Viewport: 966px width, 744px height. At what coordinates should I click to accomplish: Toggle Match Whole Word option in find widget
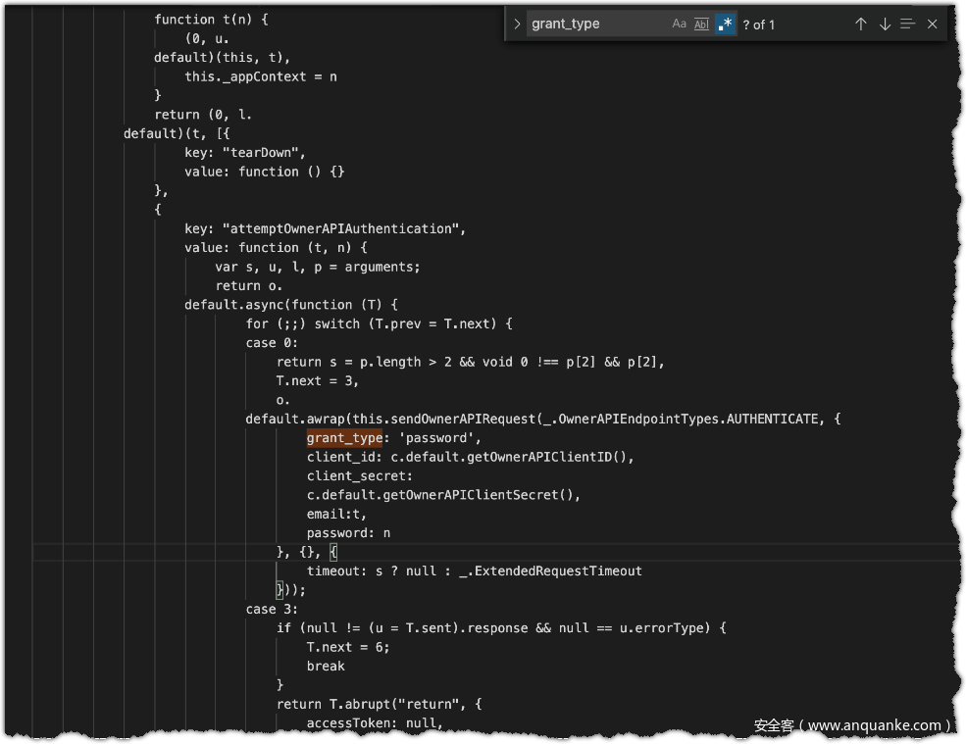(x=701, y=25)
